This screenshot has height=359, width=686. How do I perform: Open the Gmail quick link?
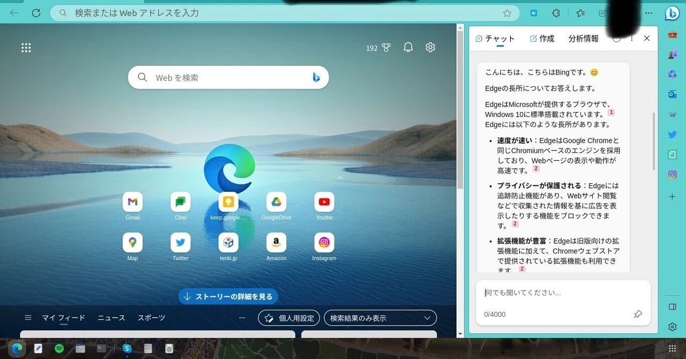coord(132,206)
